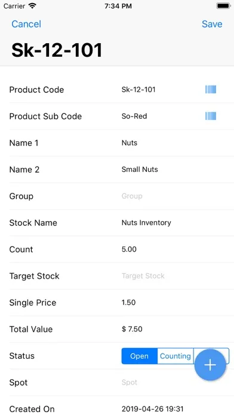Tap the battery icon in status bar

click(x=223, y=6)
